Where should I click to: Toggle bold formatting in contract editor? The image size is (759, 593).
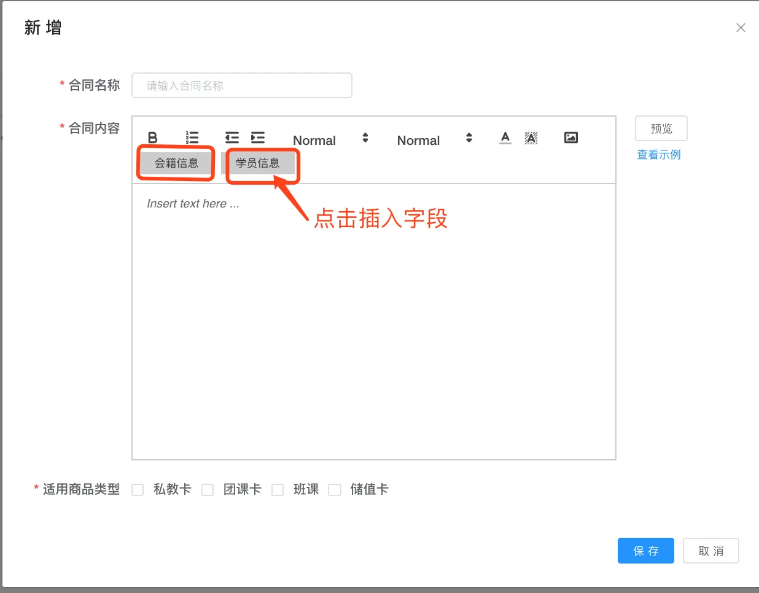tap(153, 138)
